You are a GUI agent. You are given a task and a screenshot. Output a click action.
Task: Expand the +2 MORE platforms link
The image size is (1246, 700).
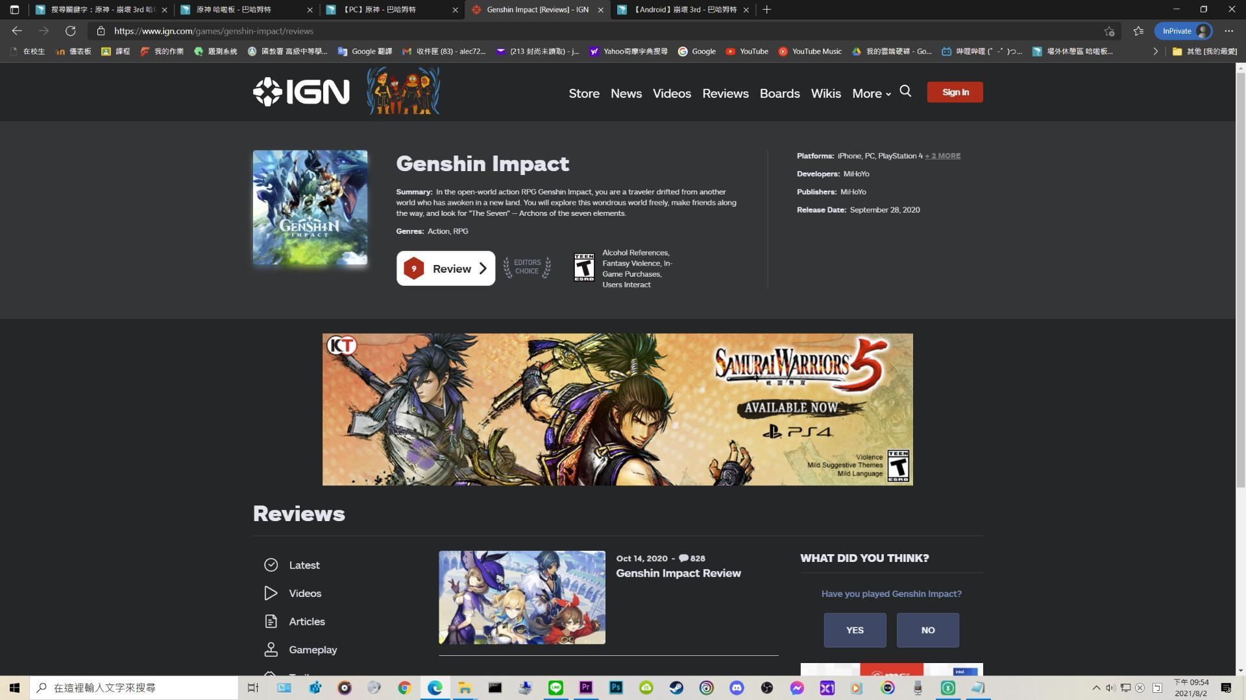tap(942, 156)
